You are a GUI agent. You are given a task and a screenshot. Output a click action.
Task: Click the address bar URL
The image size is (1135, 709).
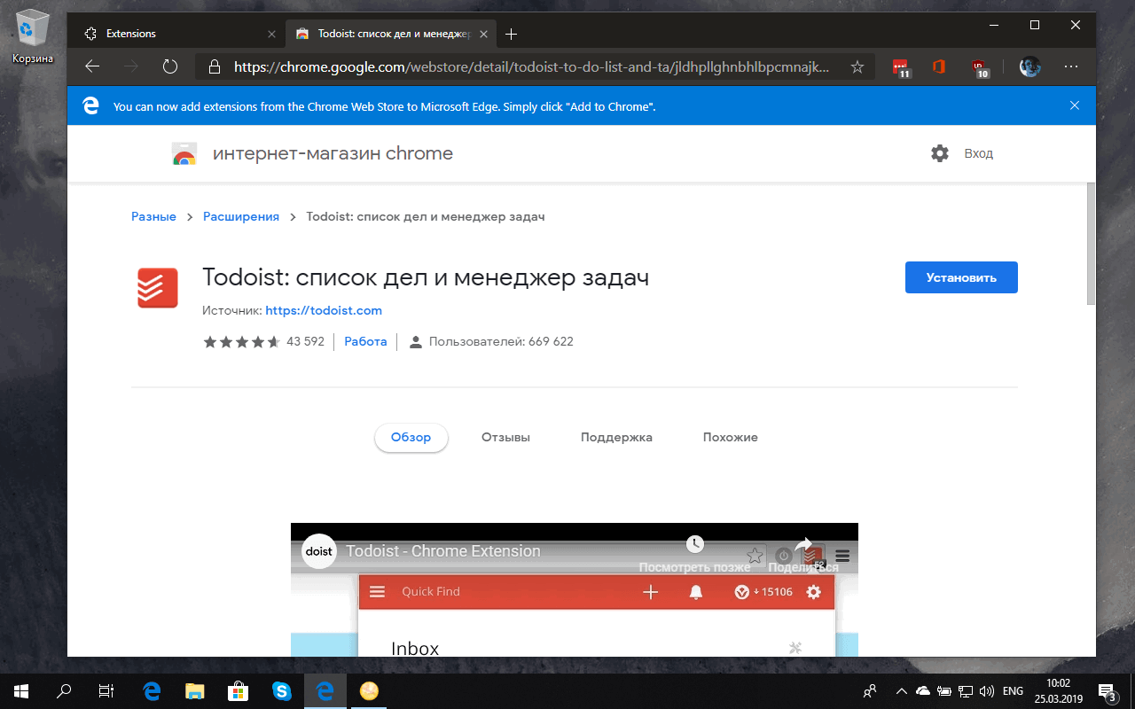coord(532,66)
